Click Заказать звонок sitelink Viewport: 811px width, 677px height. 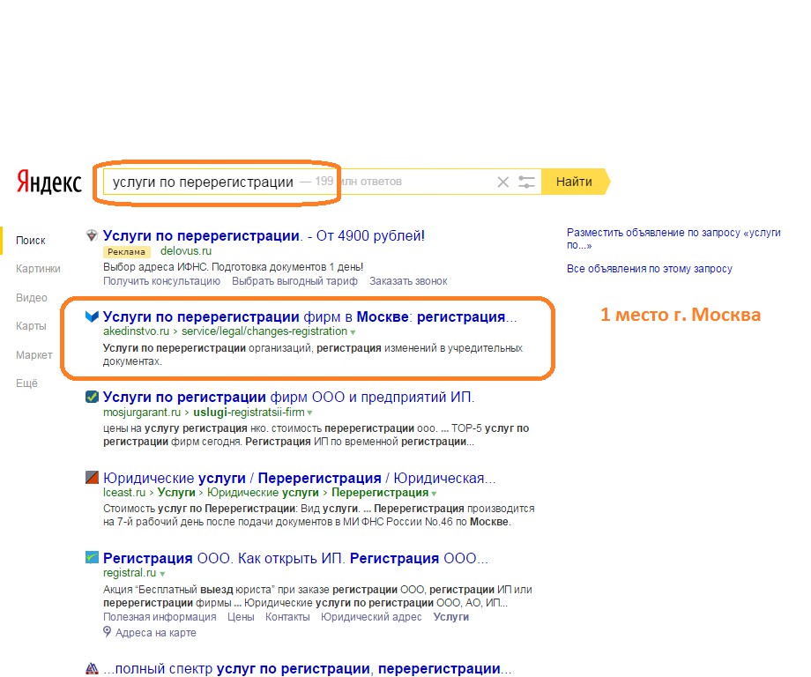point(408,281)
